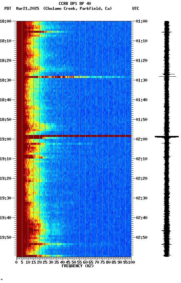The width and height of the screenshot is (181, 283).
Task: Click the 18:00 PDT time label
Action: 6,21
